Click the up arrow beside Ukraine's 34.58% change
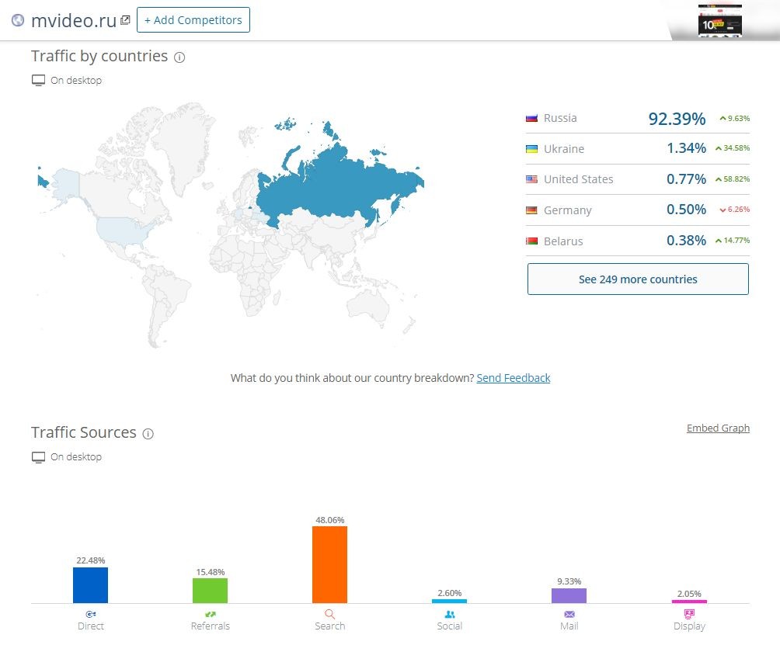Viewport: 780px width, 652px height. [719, 148]
